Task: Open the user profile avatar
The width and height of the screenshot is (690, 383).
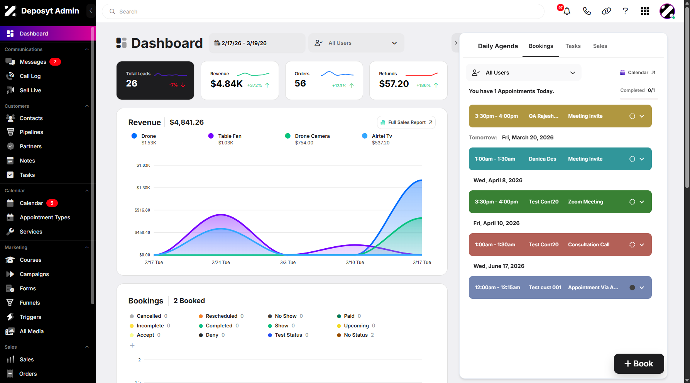Action: 667,11
